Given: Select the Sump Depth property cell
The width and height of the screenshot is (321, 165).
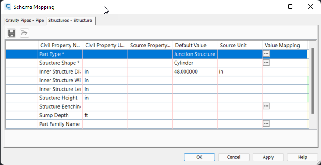Looking at the screenshot, I should click(x=61, y=116).
